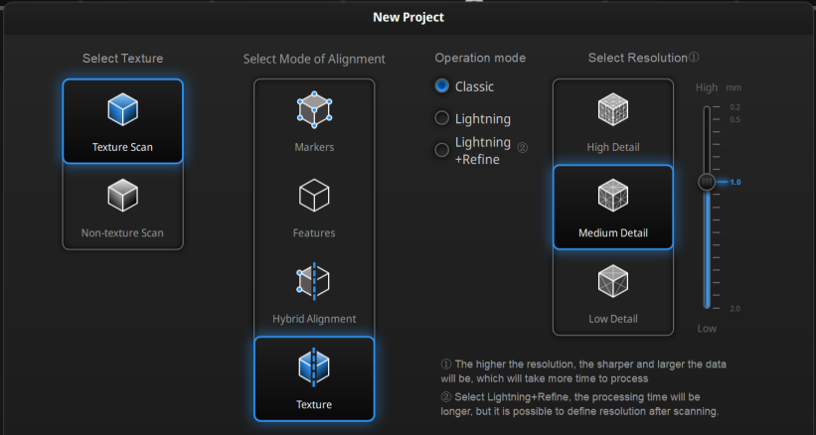Click the Non-texture Scan label
Viewport: 816px width, 435px height.
[x=122, y=232]
